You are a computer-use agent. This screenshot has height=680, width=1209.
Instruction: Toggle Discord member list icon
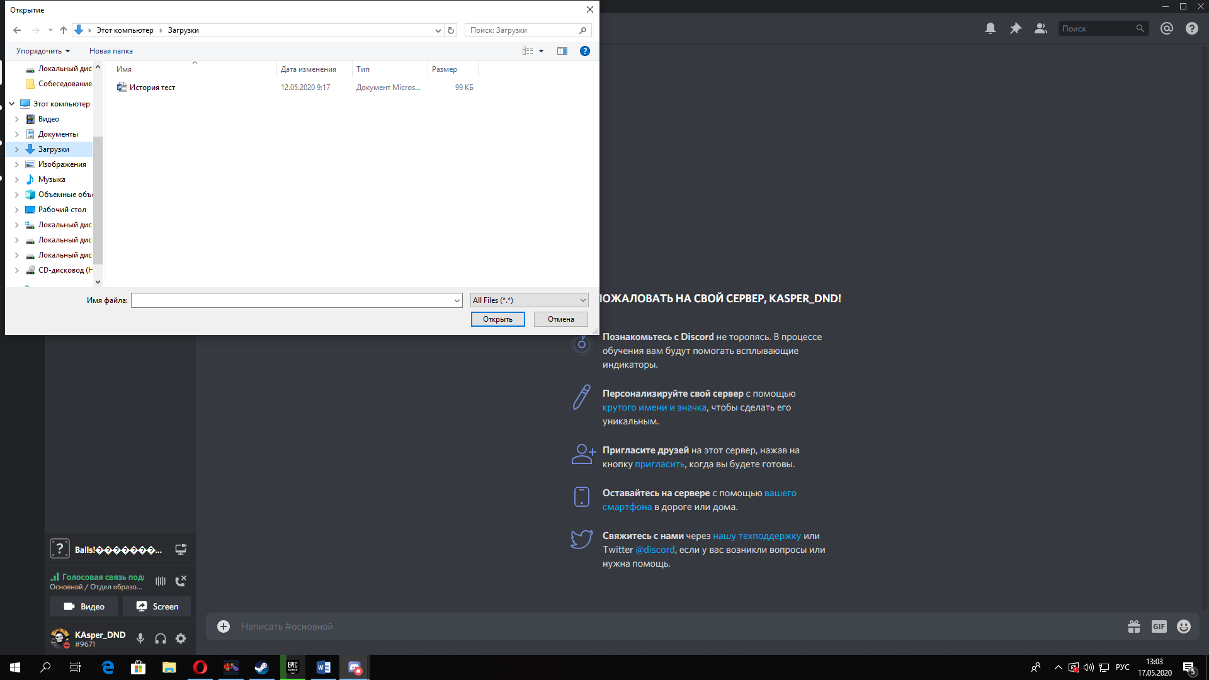pyautogui.click(x=1041, y=28)
